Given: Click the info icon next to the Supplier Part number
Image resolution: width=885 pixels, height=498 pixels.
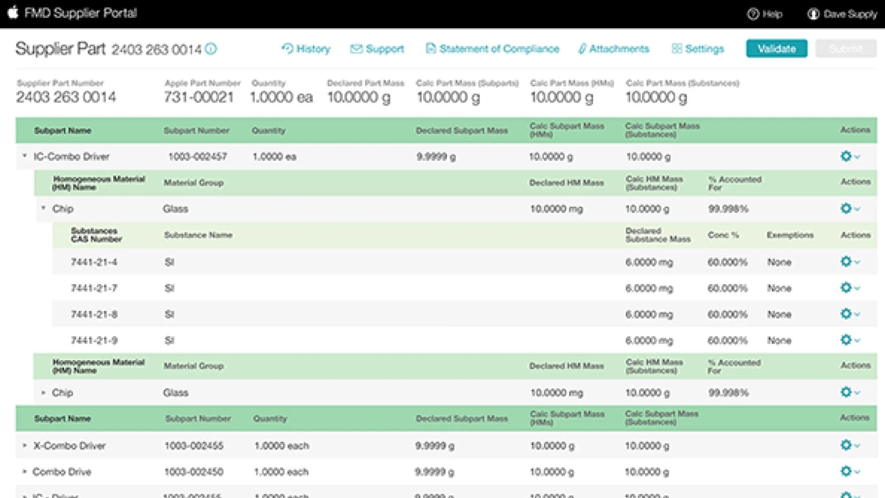Looking at the screenshot, I should [212, 49].
